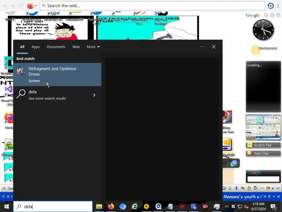Open the notification action center

tap(273, 206)
